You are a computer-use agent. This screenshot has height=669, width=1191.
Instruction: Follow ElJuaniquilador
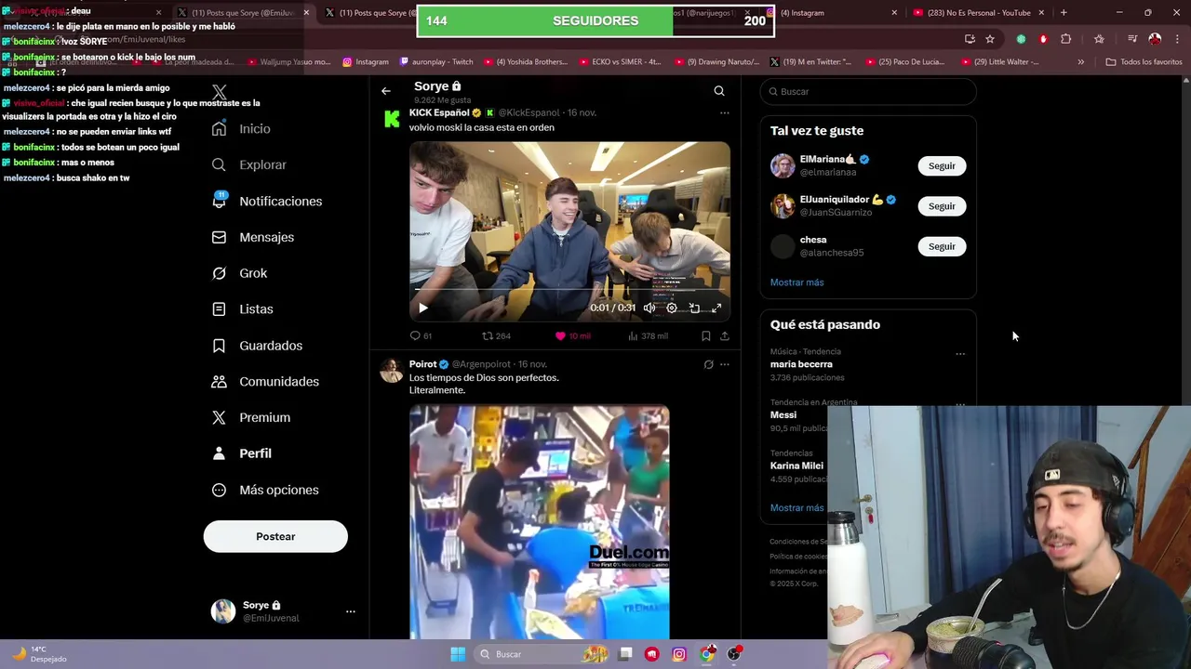pyautogui.click(x=942, y=206)
